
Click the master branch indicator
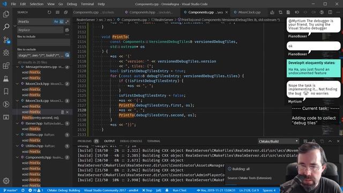[10, 190]
